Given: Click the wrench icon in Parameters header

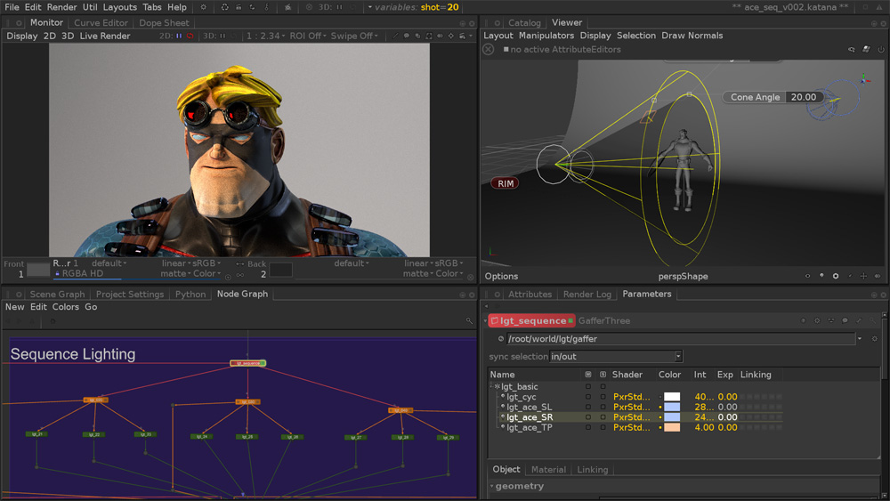Looking at the screenshot, I should (x=860, y=321).
